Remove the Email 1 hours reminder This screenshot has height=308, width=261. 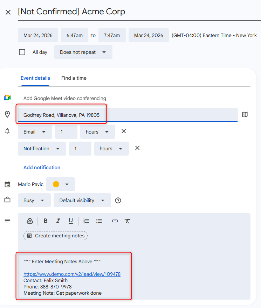124,131
